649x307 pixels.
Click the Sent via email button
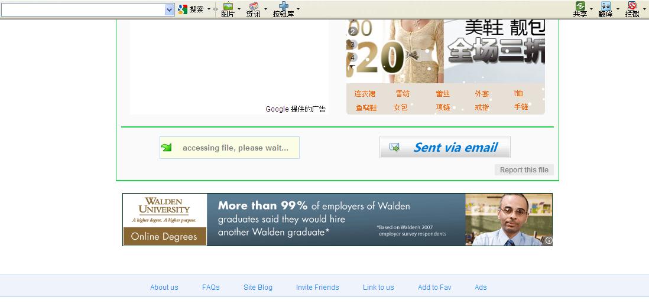click(x=444, y=148)
